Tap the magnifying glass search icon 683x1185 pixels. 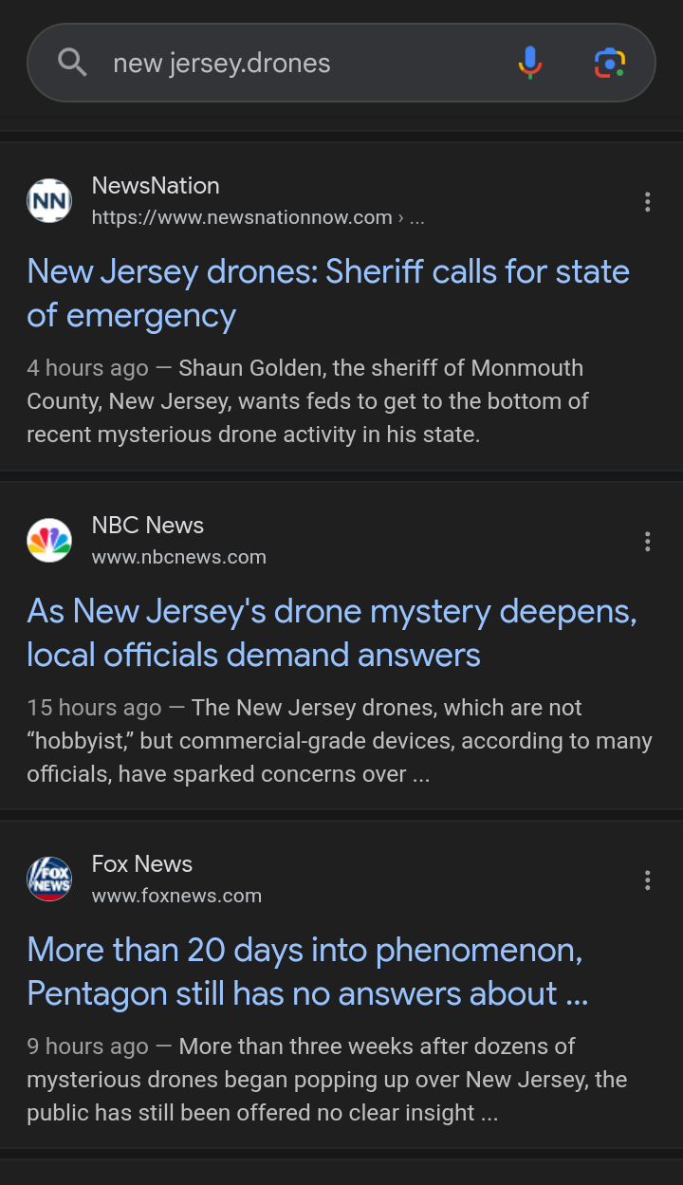[x=72, y=63]
